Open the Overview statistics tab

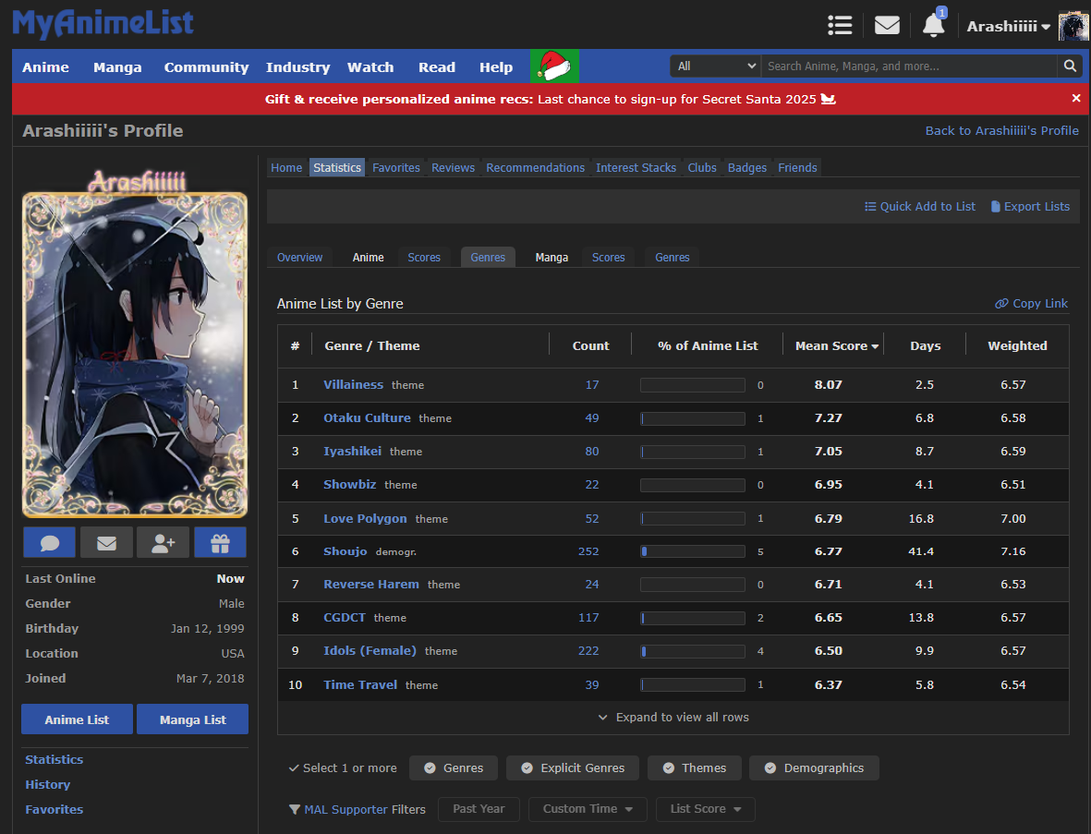300,258
